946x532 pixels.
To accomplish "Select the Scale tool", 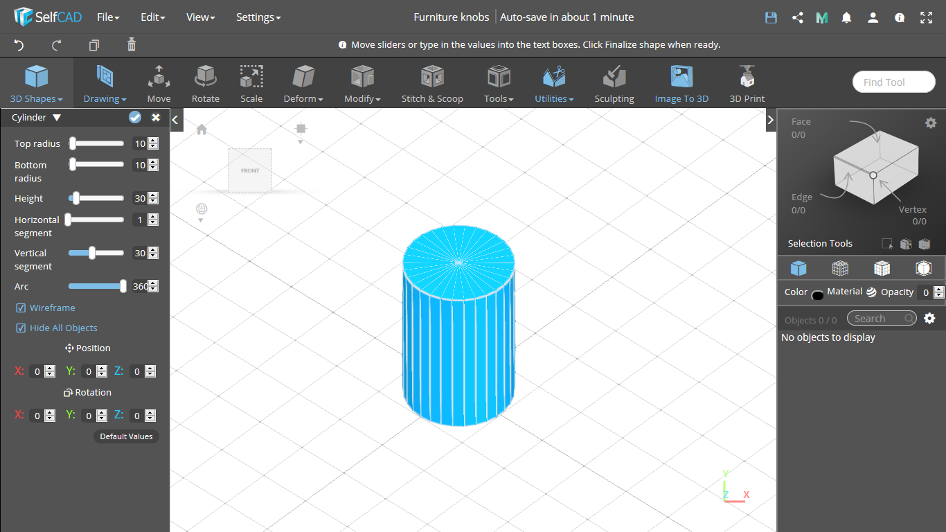I will (251, 84).
